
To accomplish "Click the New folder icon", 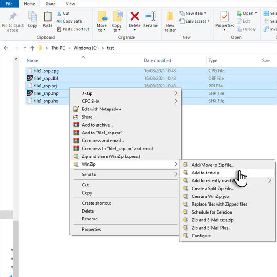I will click(170, 17).
